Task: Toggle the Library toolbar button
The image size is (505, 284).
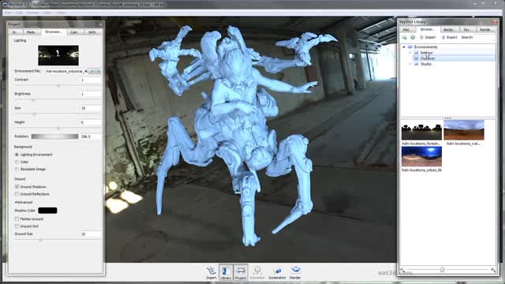Action: (x=226, y=272)
